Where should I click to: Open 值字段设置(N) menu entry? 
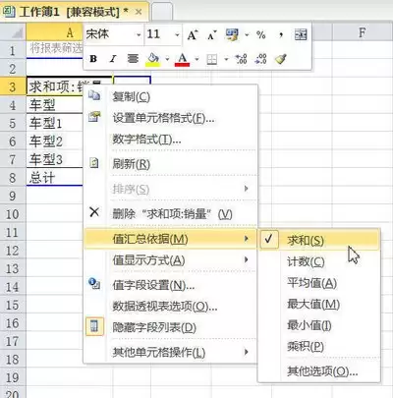[x=171, y=285]
